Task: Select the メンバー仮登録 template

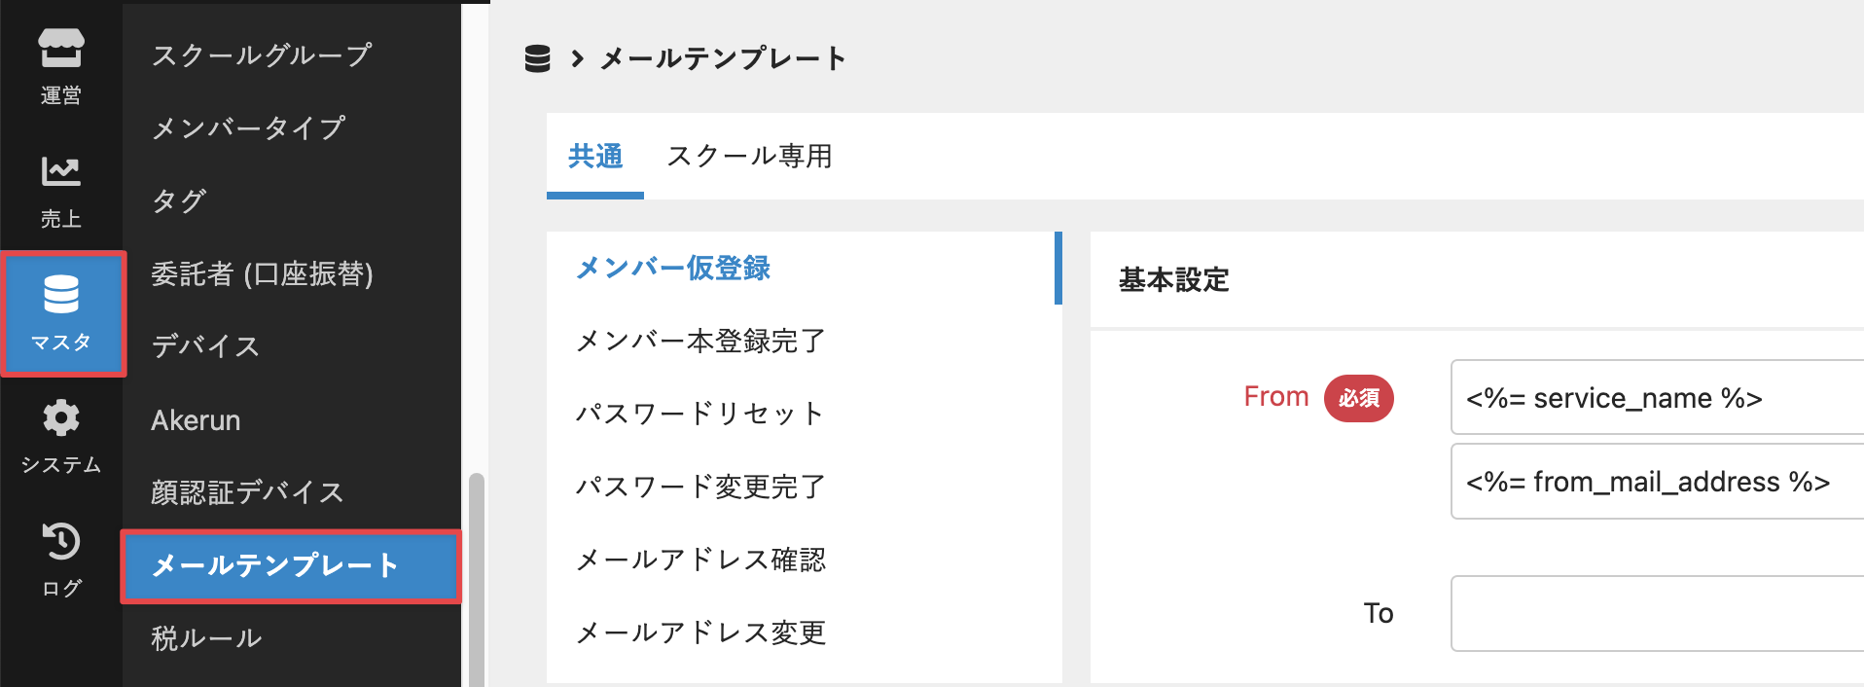Action: click(x=673, y=269)
